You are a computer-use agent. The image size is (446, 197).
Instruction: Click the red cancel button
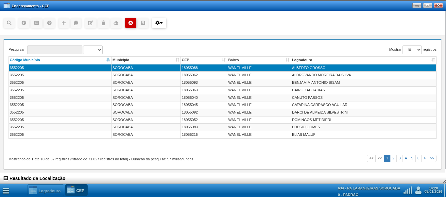(x=131, y=23)
